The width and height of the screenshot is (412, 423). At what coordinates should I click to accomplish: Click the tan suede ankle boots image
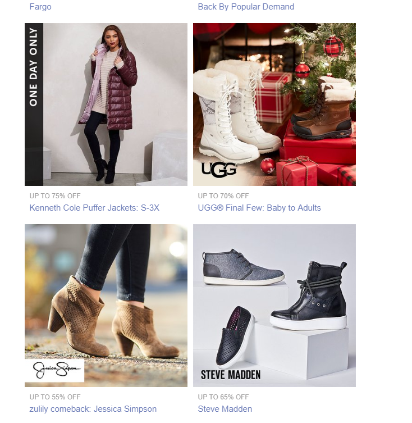(106, 306)
